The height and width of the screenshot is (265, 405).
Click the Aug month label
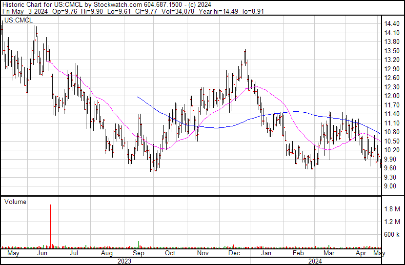click(107, 253)
